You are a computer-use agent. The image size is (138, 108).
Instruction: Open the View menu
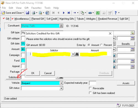point(19,8)
